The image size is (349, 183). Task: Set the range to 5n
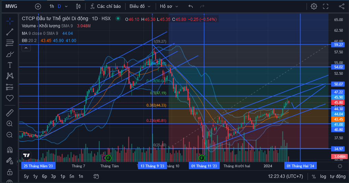click(x=72, y=176)
